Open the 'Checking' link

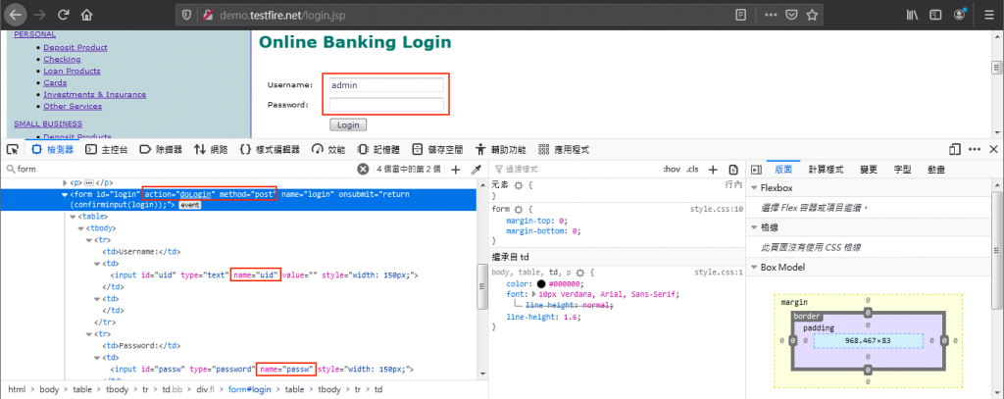[x=62, y=59]
